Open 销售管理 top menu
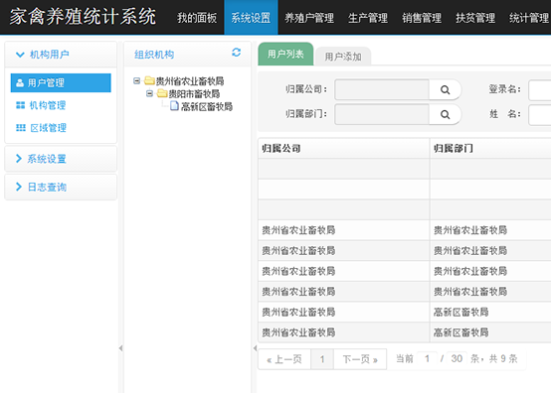Image resolution: width=551 pixels, height=393 pixels. 422,18
